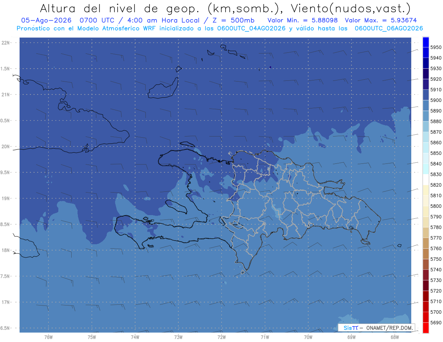Click the '72W' longitude label
This screenshot has width=443, height=342.
[x=221, y=337]
